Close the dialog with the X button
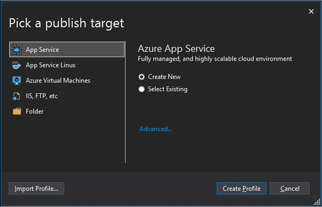322x207 pixels. [311, 12]
